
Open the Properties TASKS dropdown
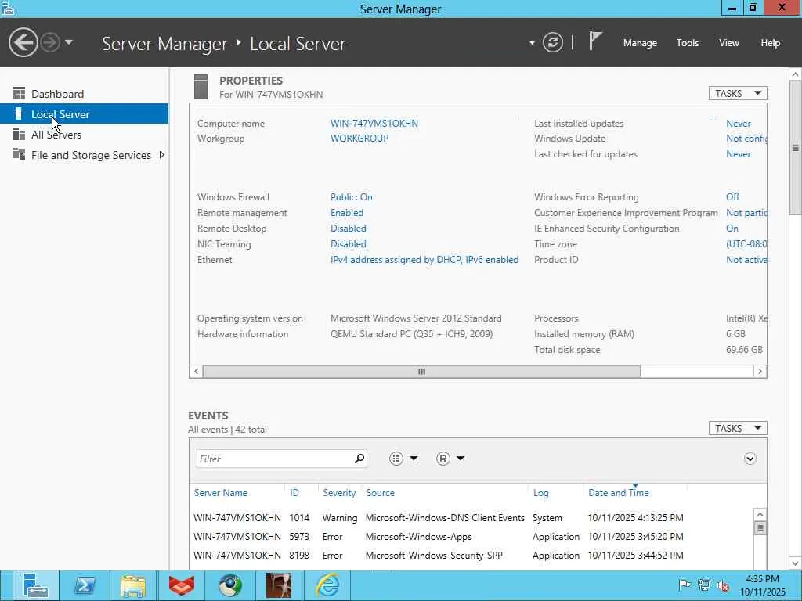[738, 93]
